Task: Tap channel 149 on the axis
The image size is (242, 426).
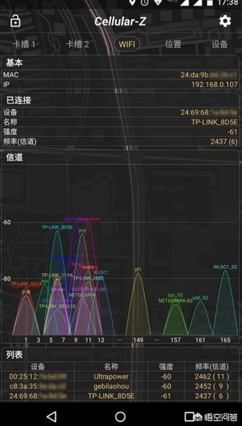Action: point(138,340)
